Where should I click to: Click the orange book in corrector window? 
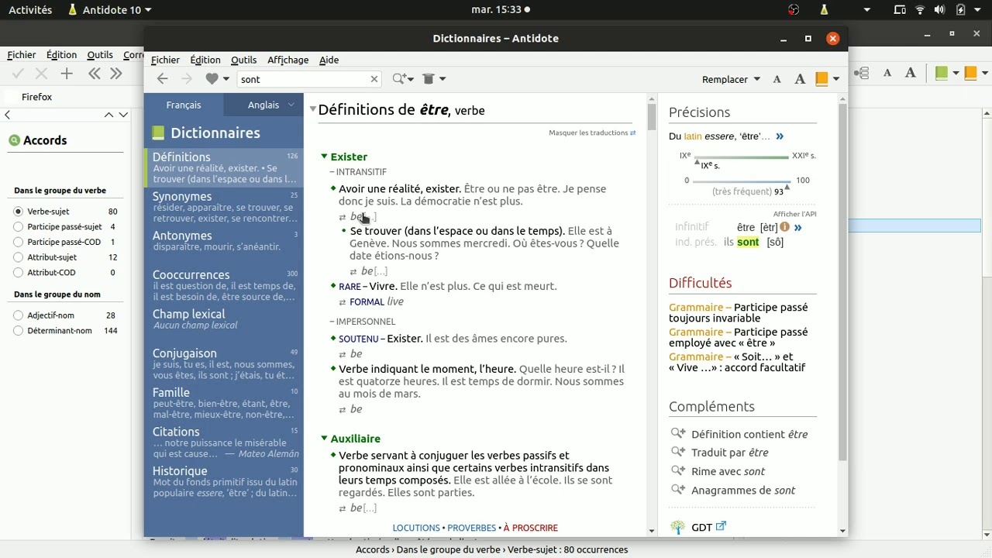point(970,73)
